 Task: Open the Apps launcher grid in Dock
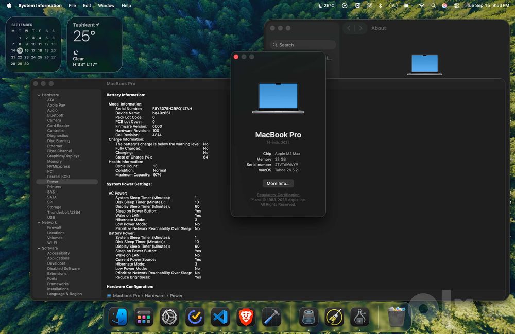tap(144, 317)
